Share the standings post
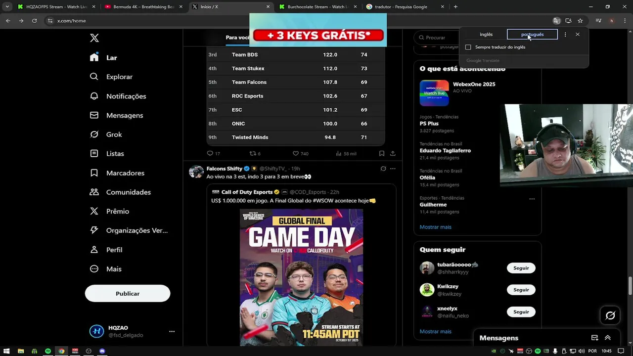The image size is (633, 356). point(393,153)
